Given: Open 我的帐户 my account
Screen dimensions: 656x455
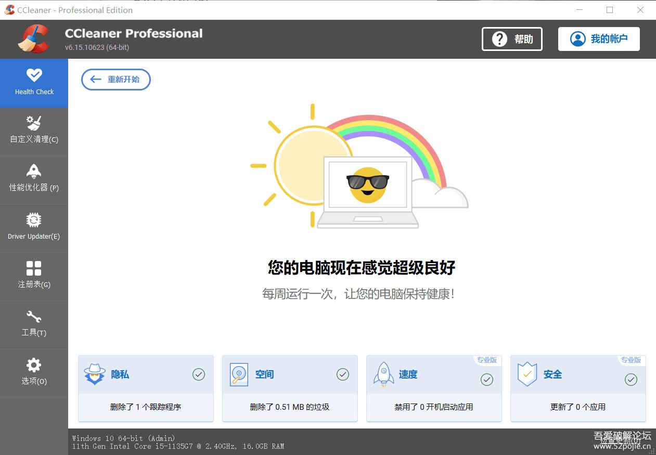Looking at the screenshot, I should tap(599, 39).
